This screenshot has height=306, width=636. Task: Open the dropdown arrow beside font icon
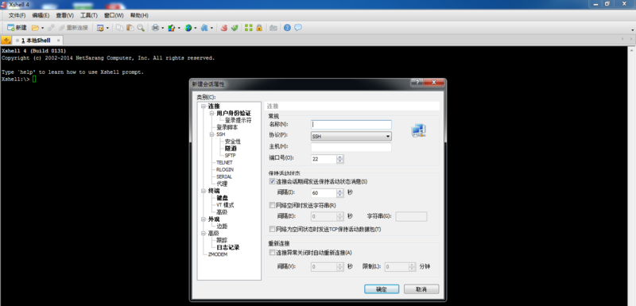[x=211, y=28]
